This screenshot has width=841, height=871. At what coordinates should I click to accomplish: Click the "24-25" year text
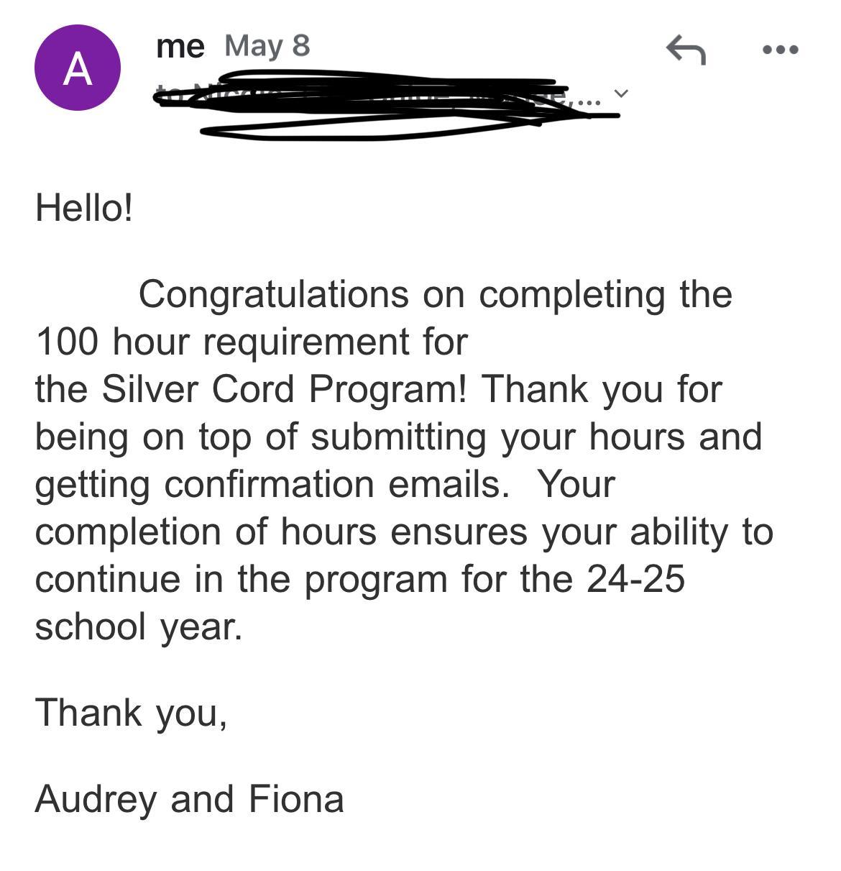tap(635, 579)
